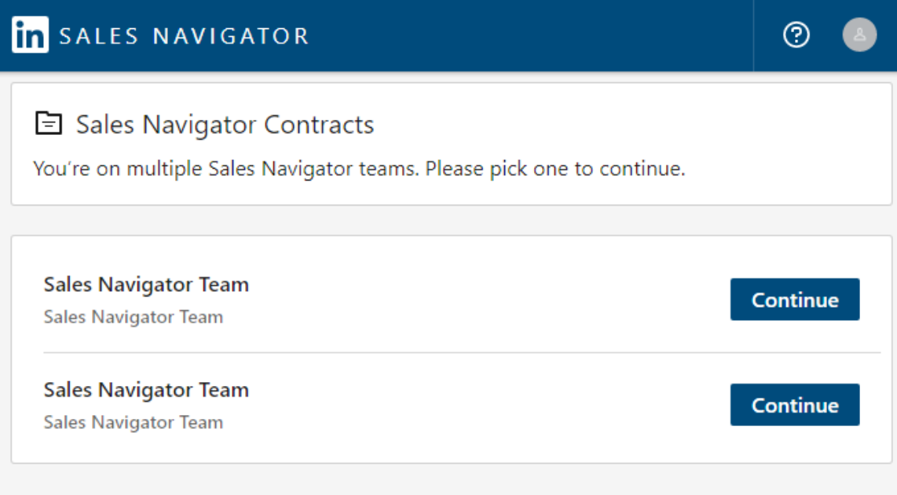Click the word SALES in header

click(98, 36)
